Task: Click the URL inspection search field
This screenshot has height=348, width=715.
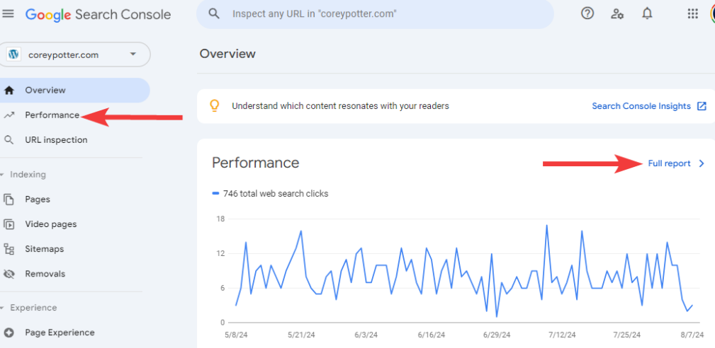Action: pyautogui.click(x=383, y=14)
